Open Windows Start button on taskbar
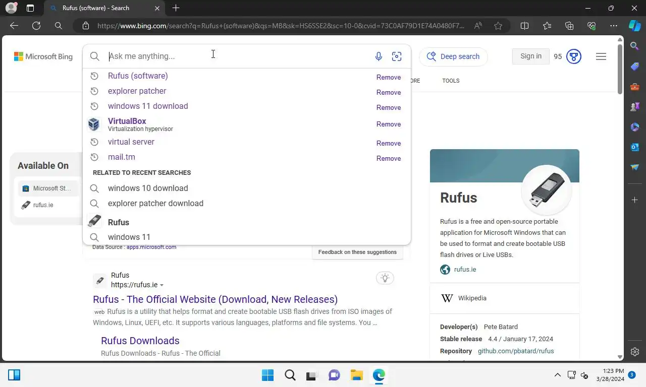646x387 pixels. 267,375
